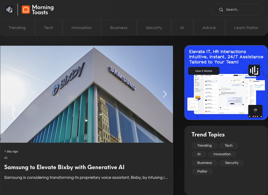Viewport: 268px width, 195px height.
Task: Open article 'Samsung to Elevate Bixby with Generative AI'
Action: tap(64, 167)
